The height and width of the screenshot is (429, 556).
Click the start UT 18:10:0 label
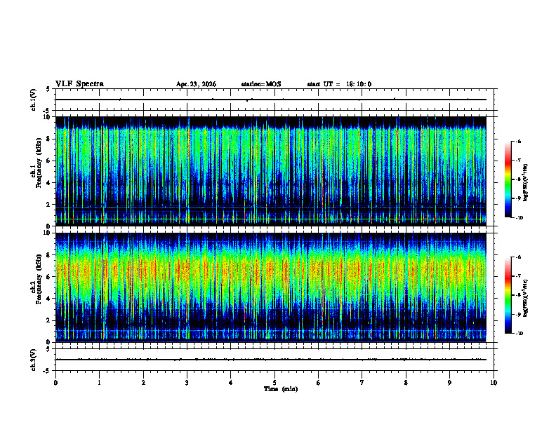coord(339,84)
